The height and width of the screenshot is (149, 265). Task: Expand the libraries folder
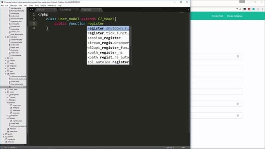(x=5, y=68)
